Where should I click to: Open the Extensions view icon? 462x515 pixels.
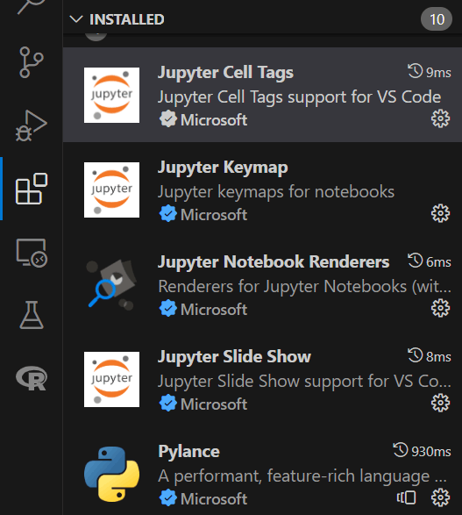(32, 189)
